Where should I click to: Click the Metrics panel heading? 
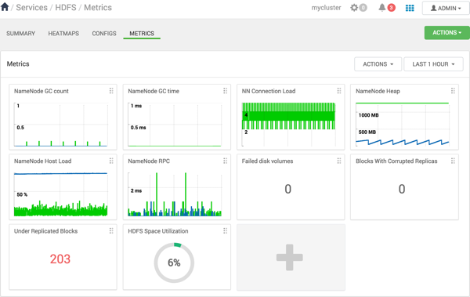[18, 64]
